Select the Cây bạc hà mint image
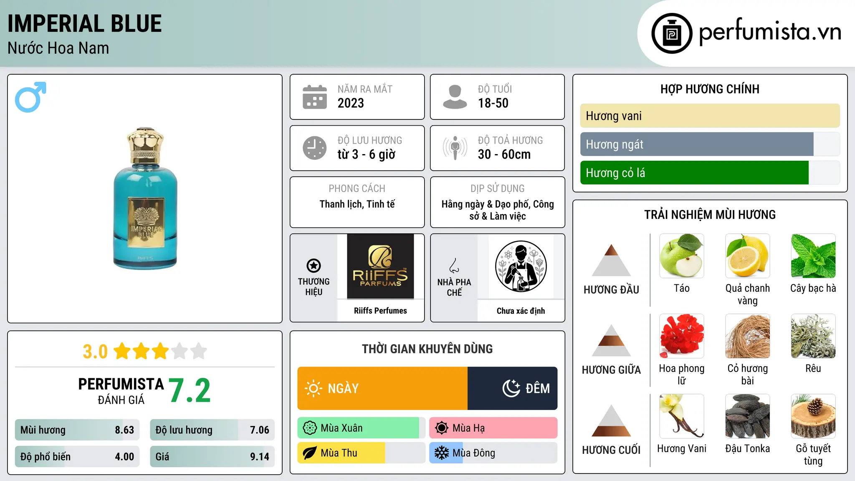The image size is (855, 481). coord(813,256)
